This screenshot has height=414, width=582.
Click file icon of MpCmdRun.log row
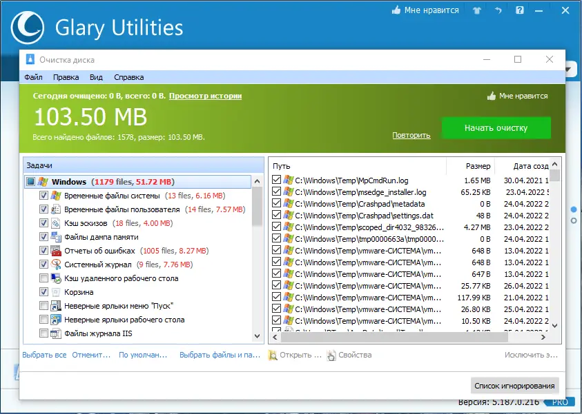click(x=289, y=180)
